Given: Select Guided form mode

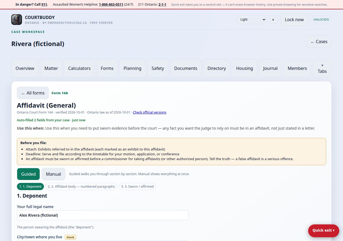Looking at the screenshot, I should (28, 174).
